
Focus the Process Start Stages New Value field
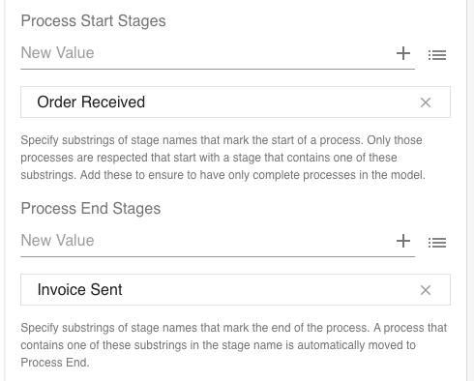[x=206, y=53]
